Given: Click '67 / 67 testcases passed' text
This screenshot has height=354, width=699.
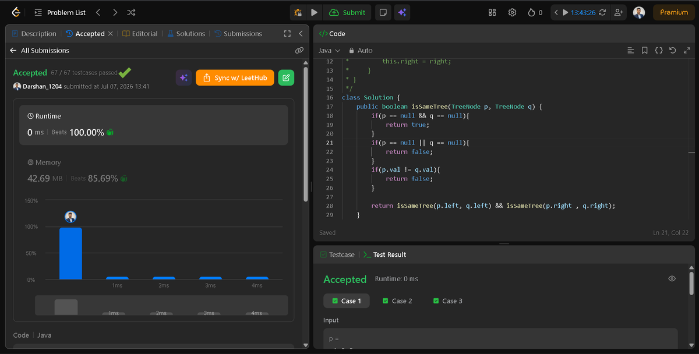Looking at the screenshot, I should pyautogui.click(x=84, y=73).
